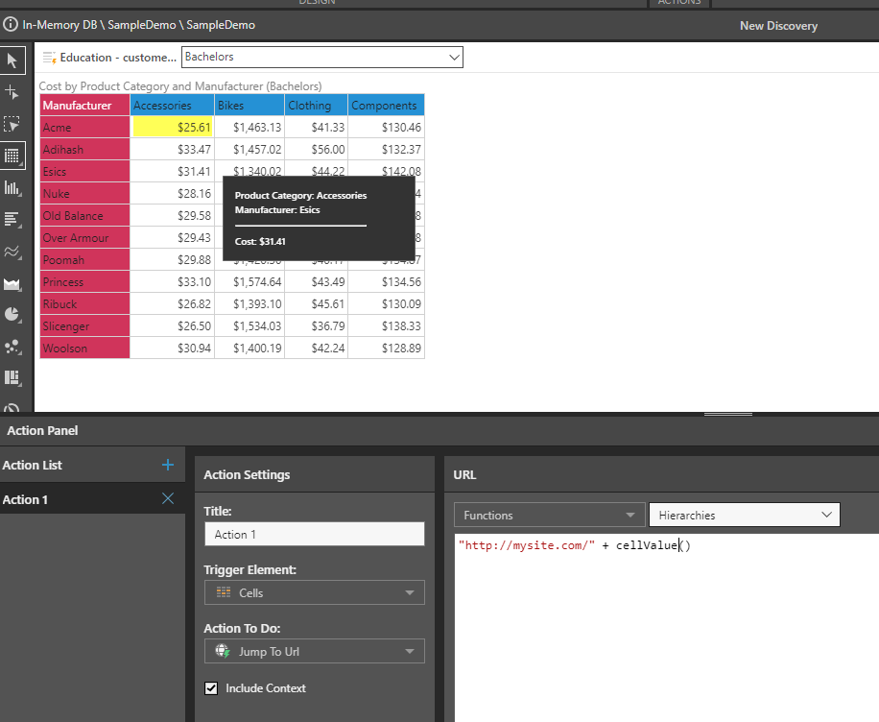Open the Bachelors education slicer dropdown
The height and width of the screenshot is (722, 879).
[322, 58]
